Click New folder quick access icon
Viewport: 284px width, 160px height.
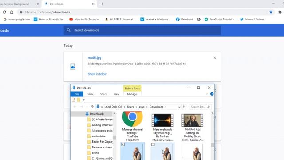(x=79, y=100)
